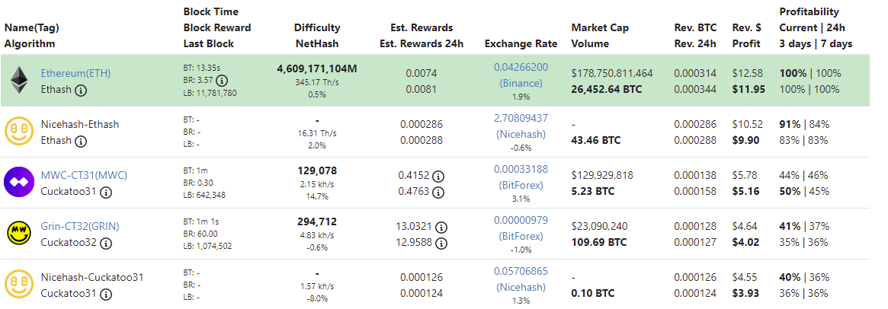Click info icon beside Nicehash-Ethash's Ethash label

point(81,141)
